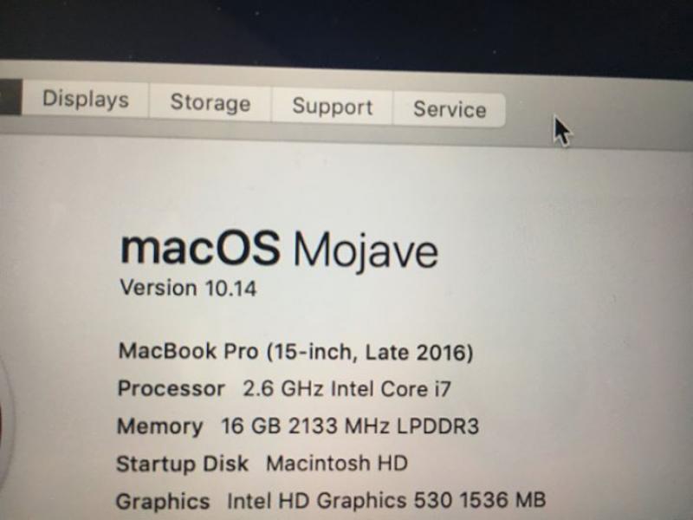Click the Graphics label
Screen dimensions: 693x520
pyautogui.click(x=163, y=502)
